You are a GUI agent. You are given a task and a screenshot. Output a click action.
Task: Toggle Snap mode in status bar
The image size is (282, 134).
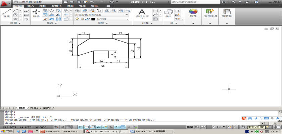62,127
